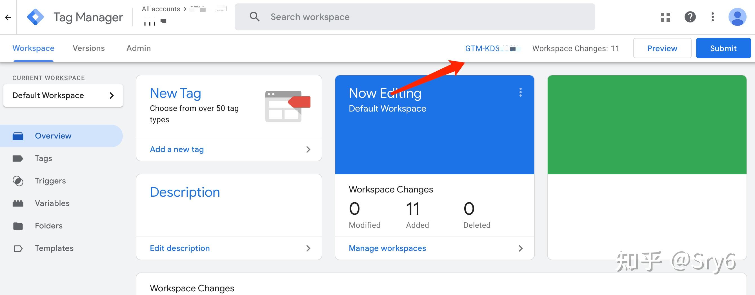Click the Google apps grid icon

[x=665, y=17]
